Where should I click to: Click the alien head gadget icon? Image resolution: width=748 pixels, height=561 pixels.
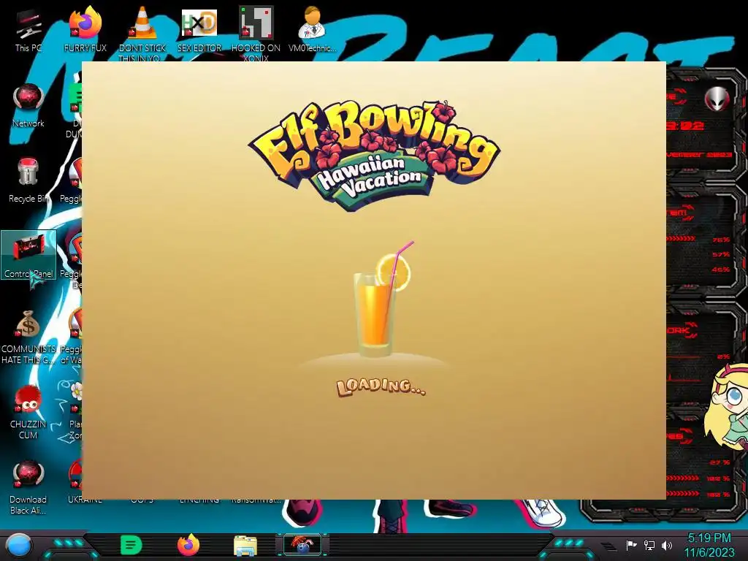[x=717, y=99]
